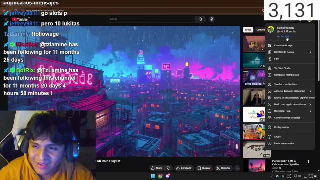The height and width of the screenshot is (180, 320).
Task: Click the question mark Ayuda icon
Action: tap(269, 137)
